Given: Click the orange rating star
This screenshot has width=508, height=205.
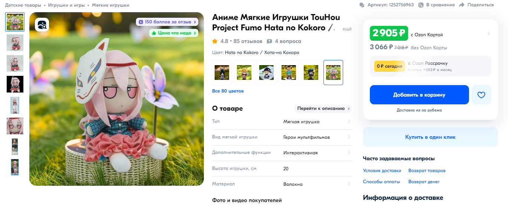Looking at the screenshot, I should click(x=215, y=41).
